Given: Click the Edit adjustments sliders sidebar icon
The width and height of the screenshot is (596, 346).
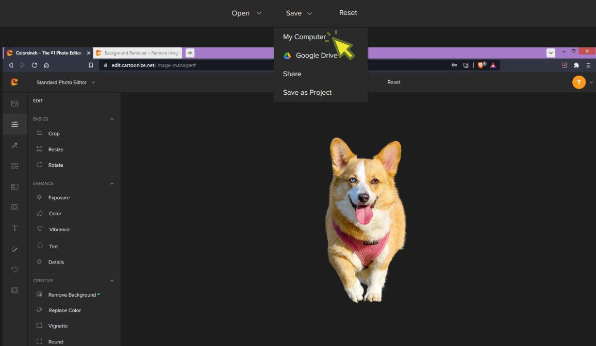Looking at the screenshot, I should coord(14,124).
